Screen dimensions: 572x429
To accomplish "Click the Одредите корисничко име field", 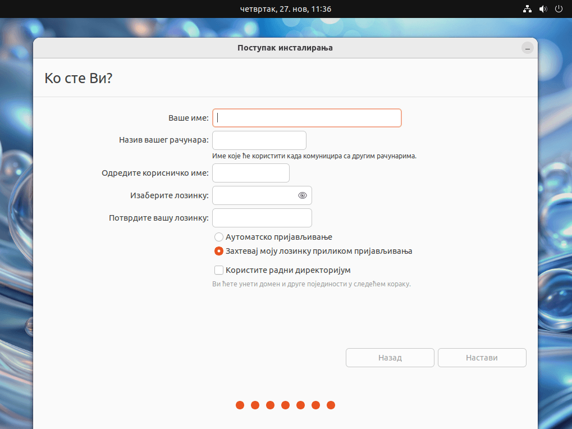I will tap(250, 173).
